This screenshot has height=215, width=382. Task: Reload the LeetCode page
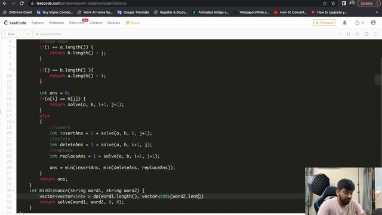tap(21, 4)
